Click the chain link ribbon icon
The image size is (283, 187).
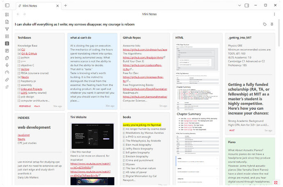pyautogui.click(x=7, y=79)
